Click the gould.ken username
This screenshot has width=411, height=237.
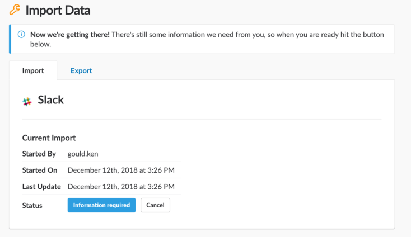83,154
